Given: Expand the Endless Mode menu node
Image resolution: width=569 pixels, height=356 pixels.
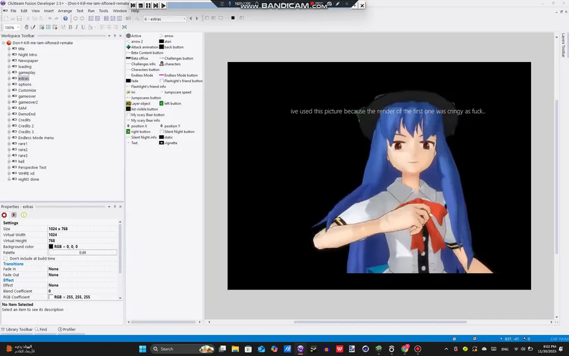Looking at the screenshot, I should (9, 138).
